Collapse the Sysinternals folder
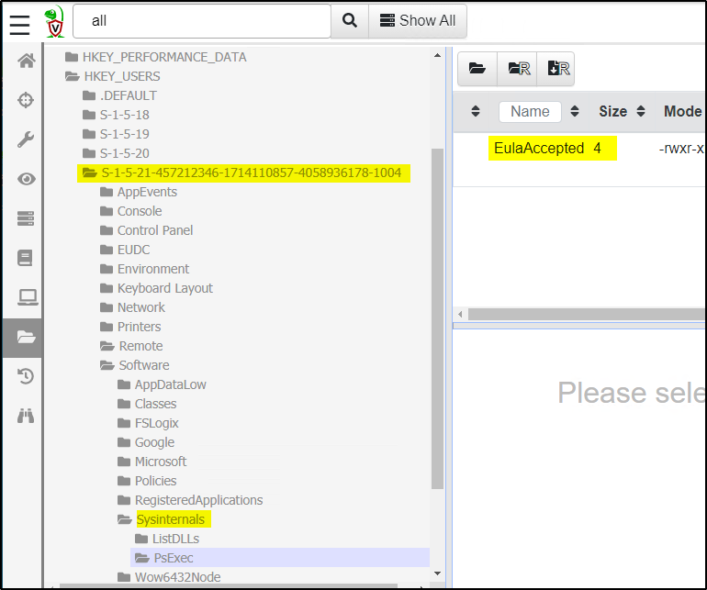Viewport: 707px width, 590px height. pyautogui.click(x=124, y=519)
